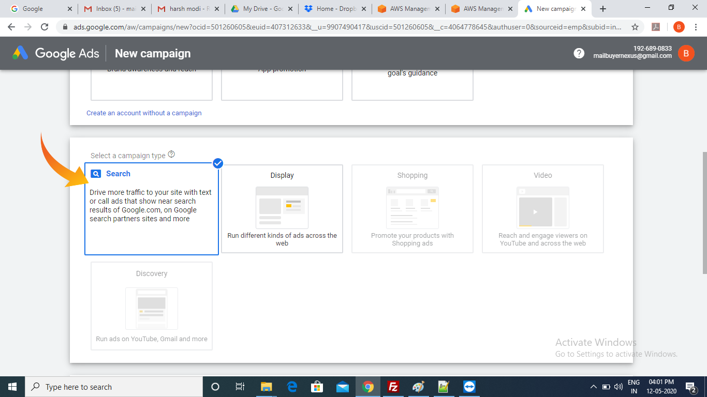The height and width of the screenshot is (397, 707).
Task: Click the ENG IN language indicator
Action: click(634, 387)
